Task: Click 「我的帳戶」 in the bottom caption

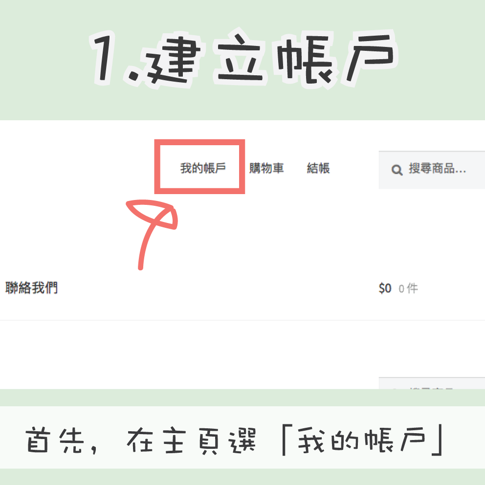Action: [x=363, y=440]
